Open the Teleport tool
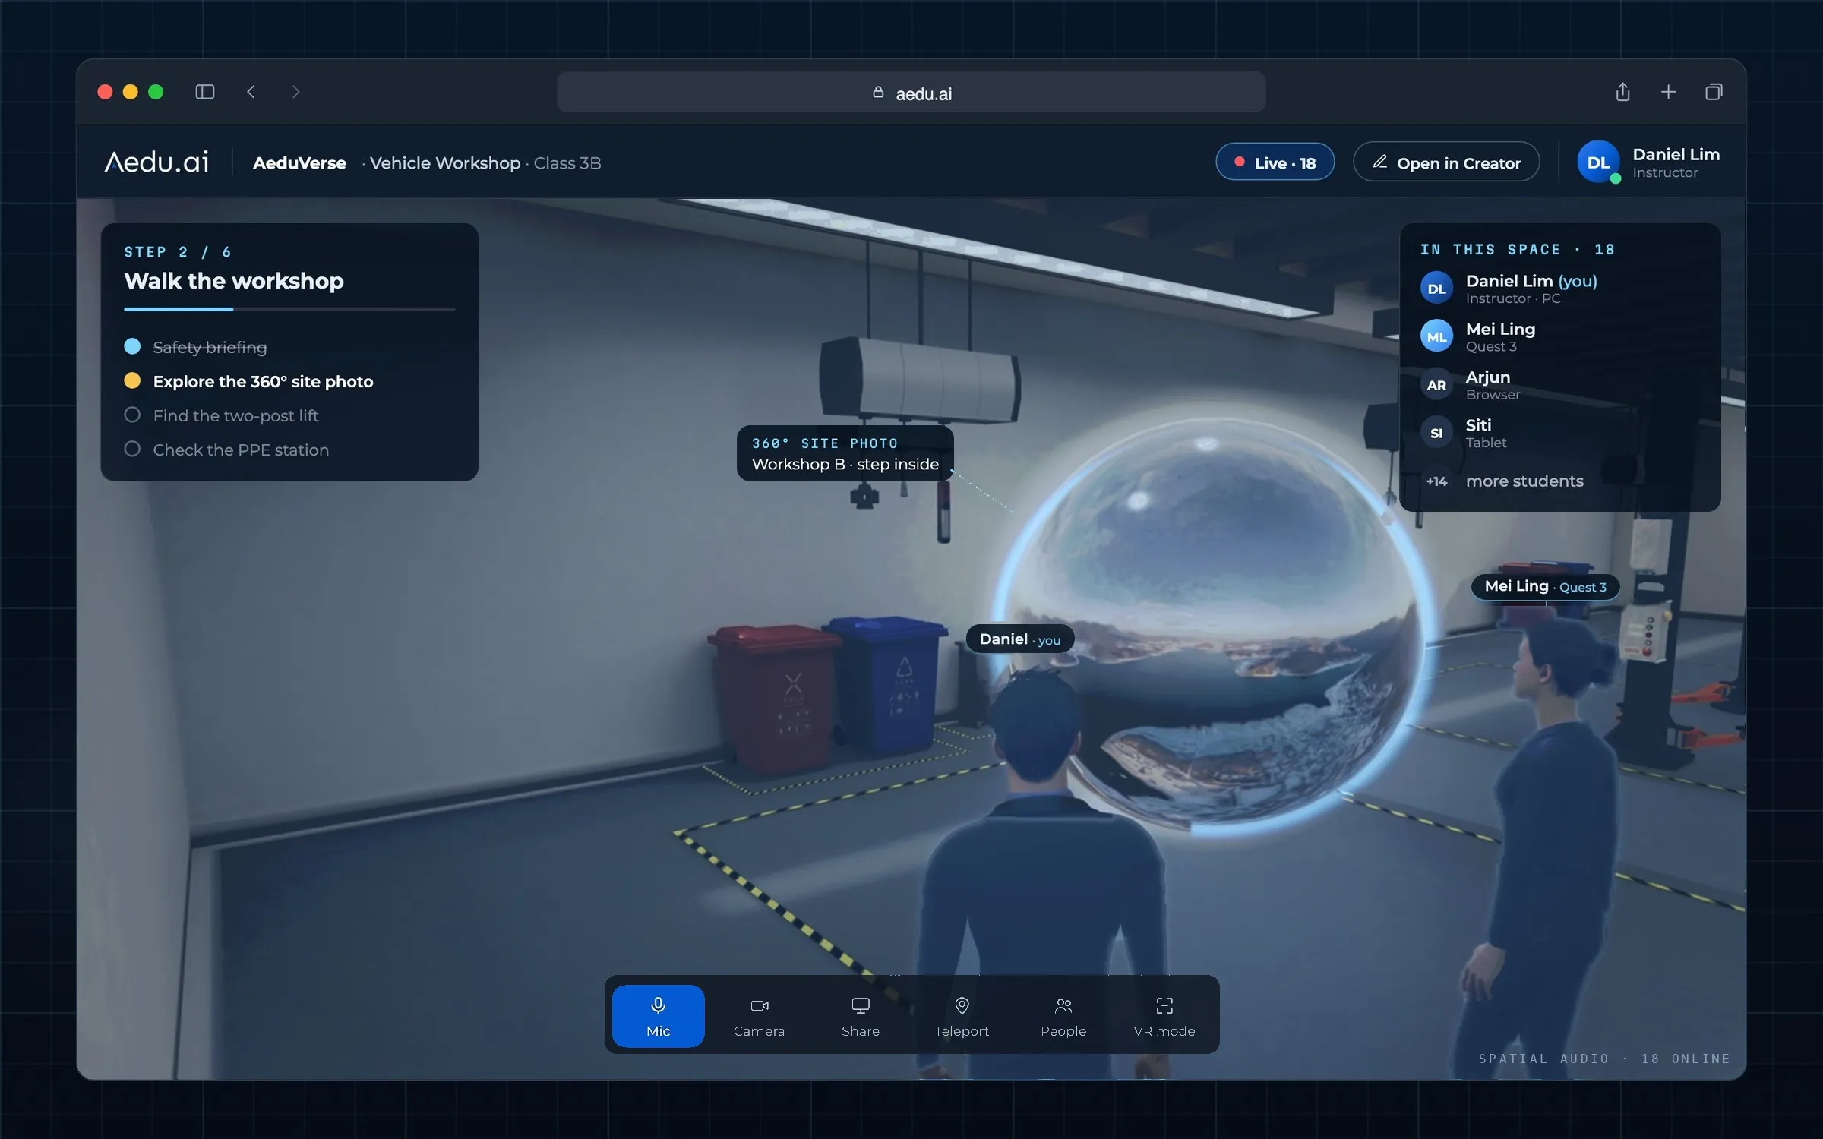1823x1139 pixels. [x=962, y=1016]
